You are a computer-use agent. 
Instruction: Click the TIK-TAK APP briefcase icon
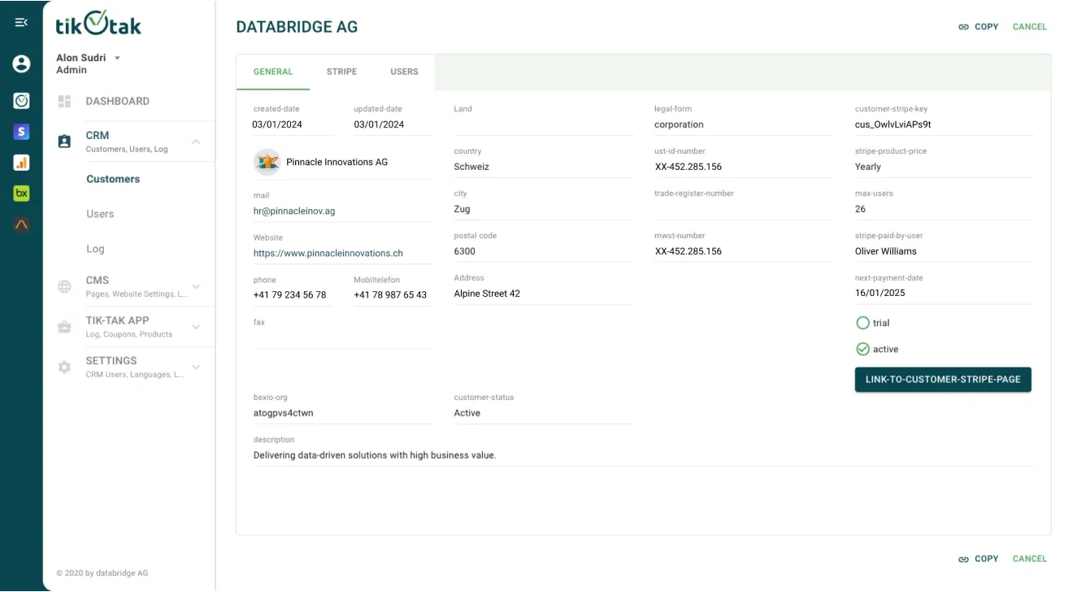65,327
